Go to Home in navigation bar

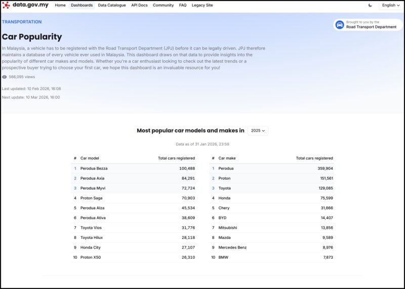pos(60,5)
